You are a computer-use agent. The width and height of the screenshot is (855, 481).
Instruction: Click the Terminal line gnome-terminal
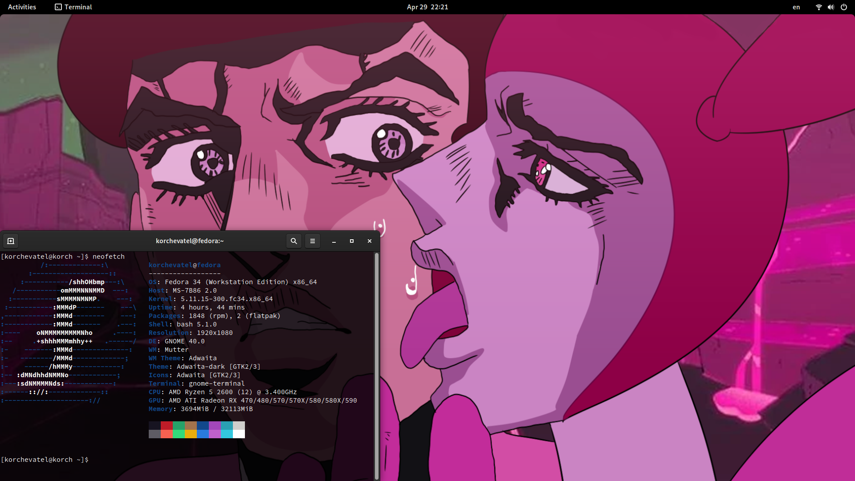tap(197, 383)
